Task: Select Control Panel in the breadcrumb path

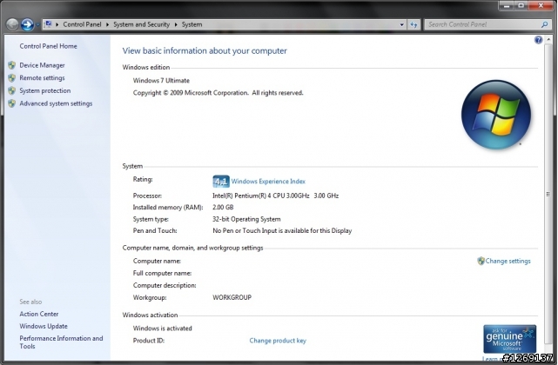Action: click(x=82, y=24)
